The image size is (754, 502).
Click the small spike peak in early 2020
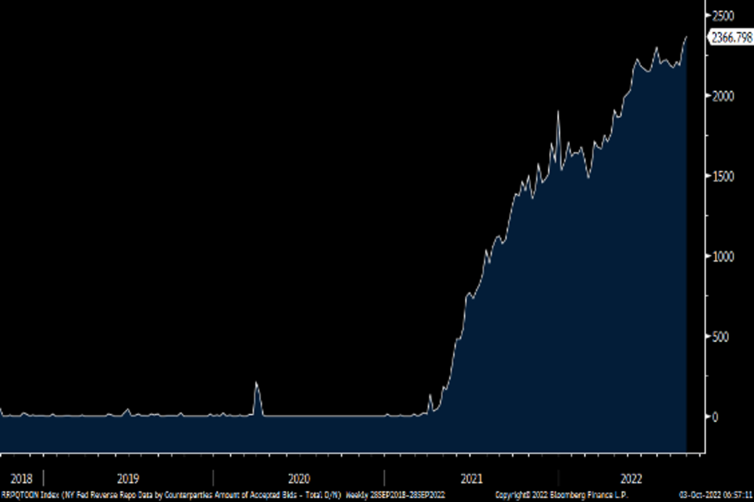(256, 382)
